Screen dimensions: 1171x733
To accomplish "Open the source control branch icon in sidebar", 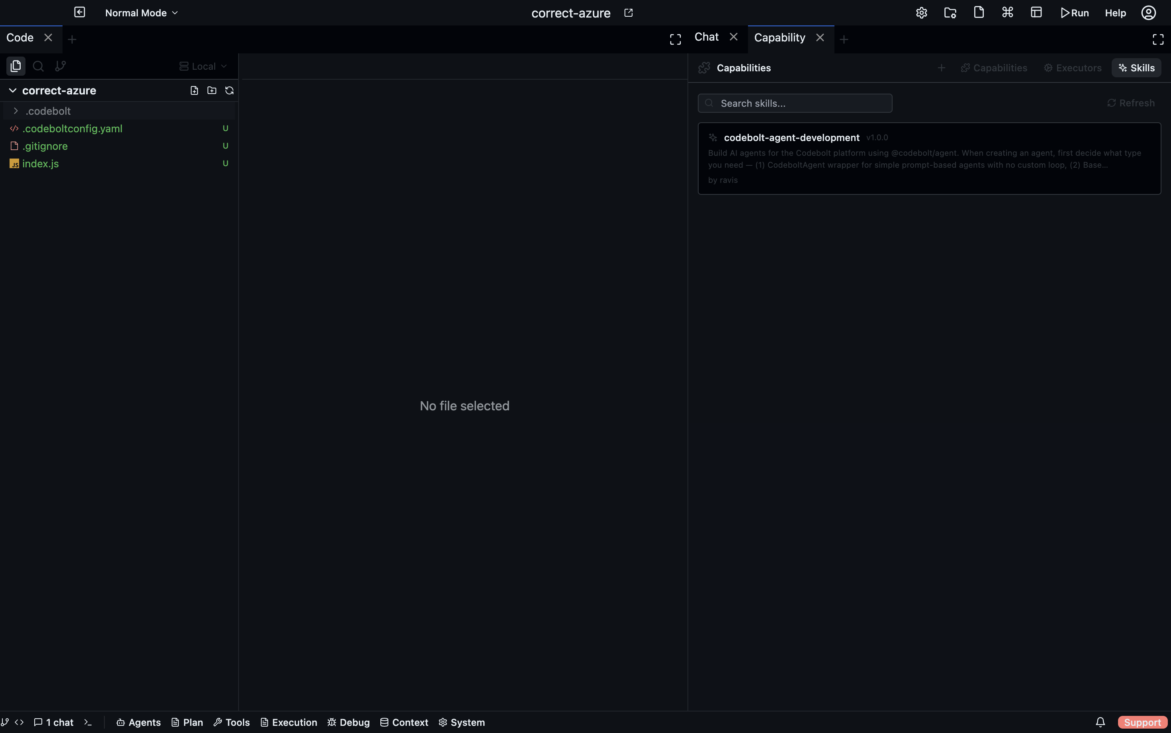I will point(61,66).
